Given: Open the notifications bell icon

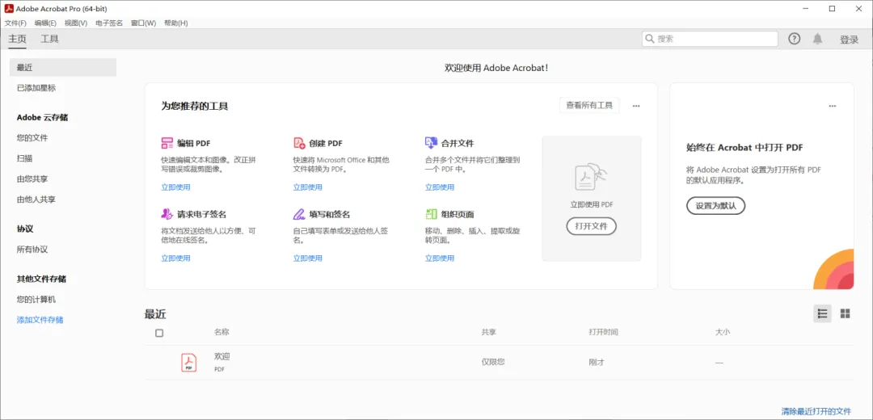Looking at the screenshot, I should click(x=817, y=39).
